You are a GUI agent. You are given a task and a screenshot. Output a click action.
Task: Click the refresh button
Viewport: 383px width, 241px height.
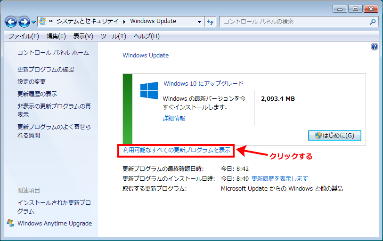(x=210, y=22)
